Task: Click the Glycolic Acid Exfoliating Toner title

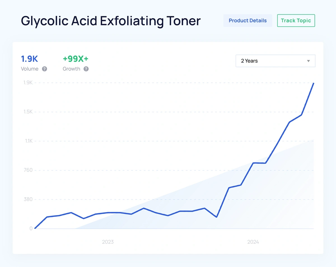Action: click(x=111, y=21)
